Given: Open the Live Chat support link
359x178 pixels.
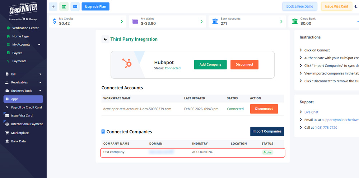Looking at the screenshot, I should pyautogui.click(x=311, y=112).
